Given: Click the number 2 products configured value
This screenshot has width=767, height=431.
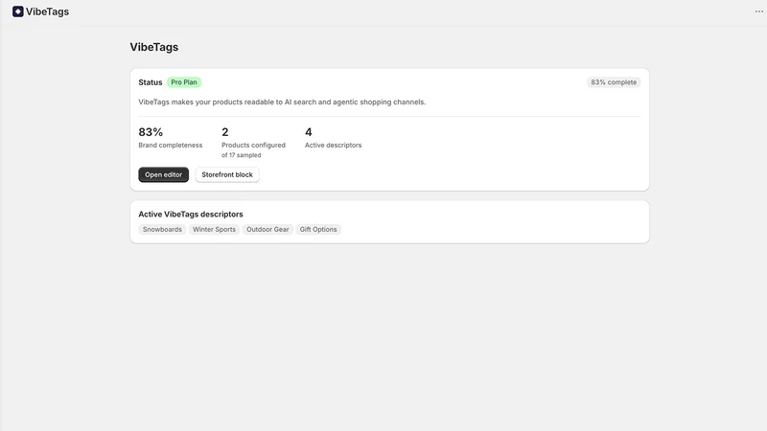Looking at the screenshot, I should [225, 132].
